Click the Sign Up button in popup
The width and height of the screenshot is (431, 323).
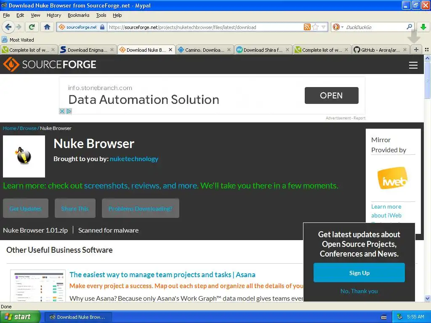coord(359,273)
